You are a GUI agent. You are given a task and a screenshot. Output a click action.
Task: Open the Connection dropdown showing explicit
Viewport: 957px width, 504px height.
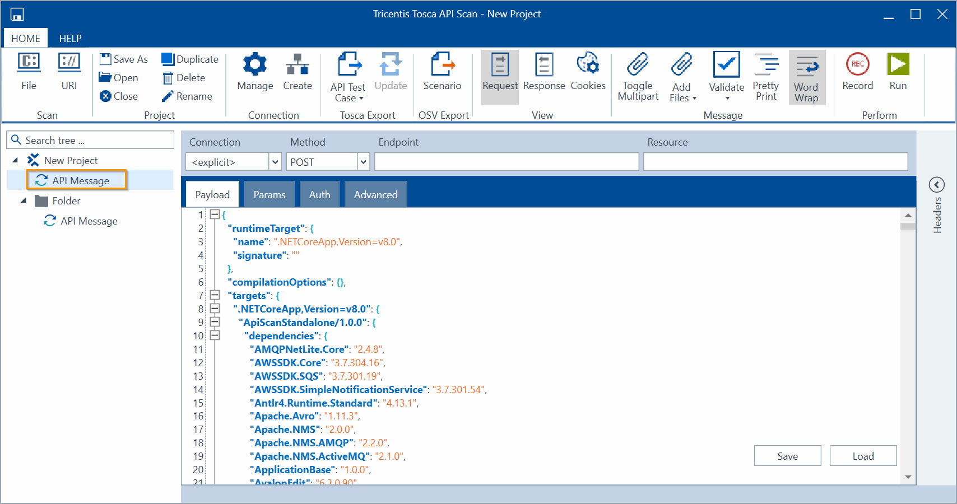(275, 162)
